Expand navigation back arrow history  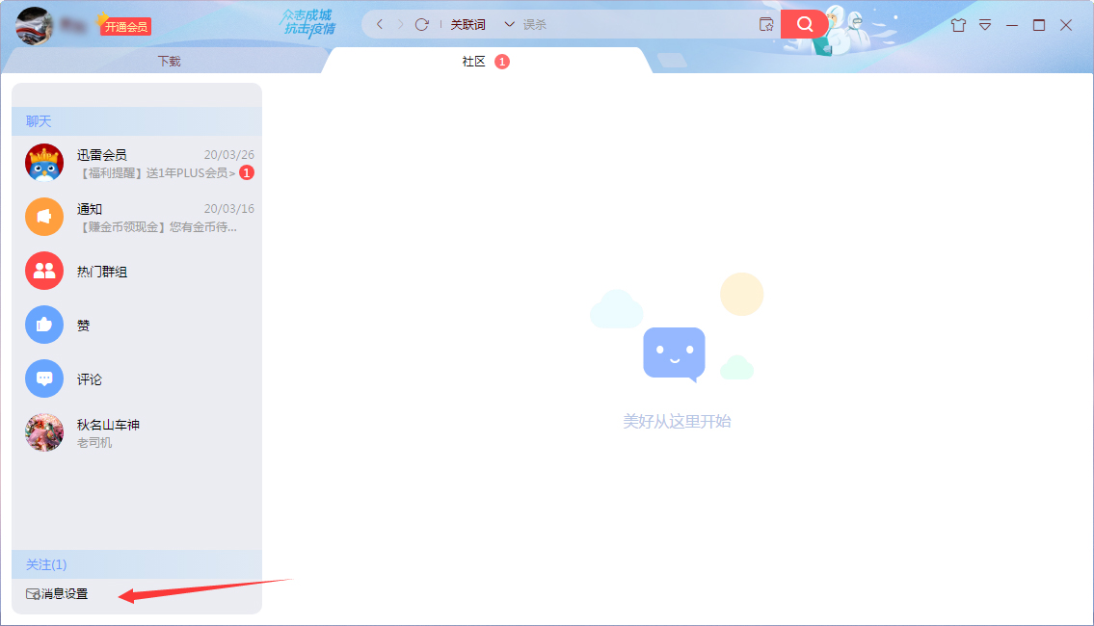coord(380,24)
